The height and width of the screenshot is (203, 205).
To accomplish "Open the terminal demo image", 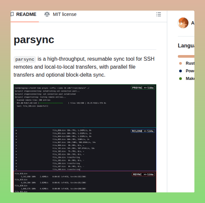I will 85,138.
